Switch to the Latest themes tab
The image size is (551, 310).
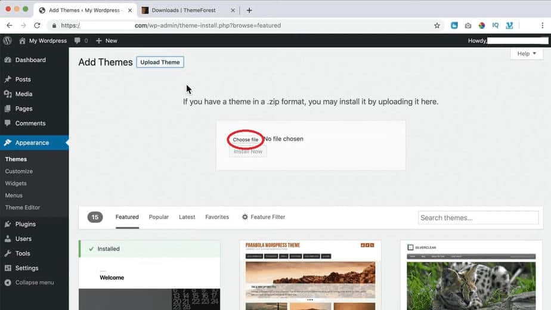[187, 217]
